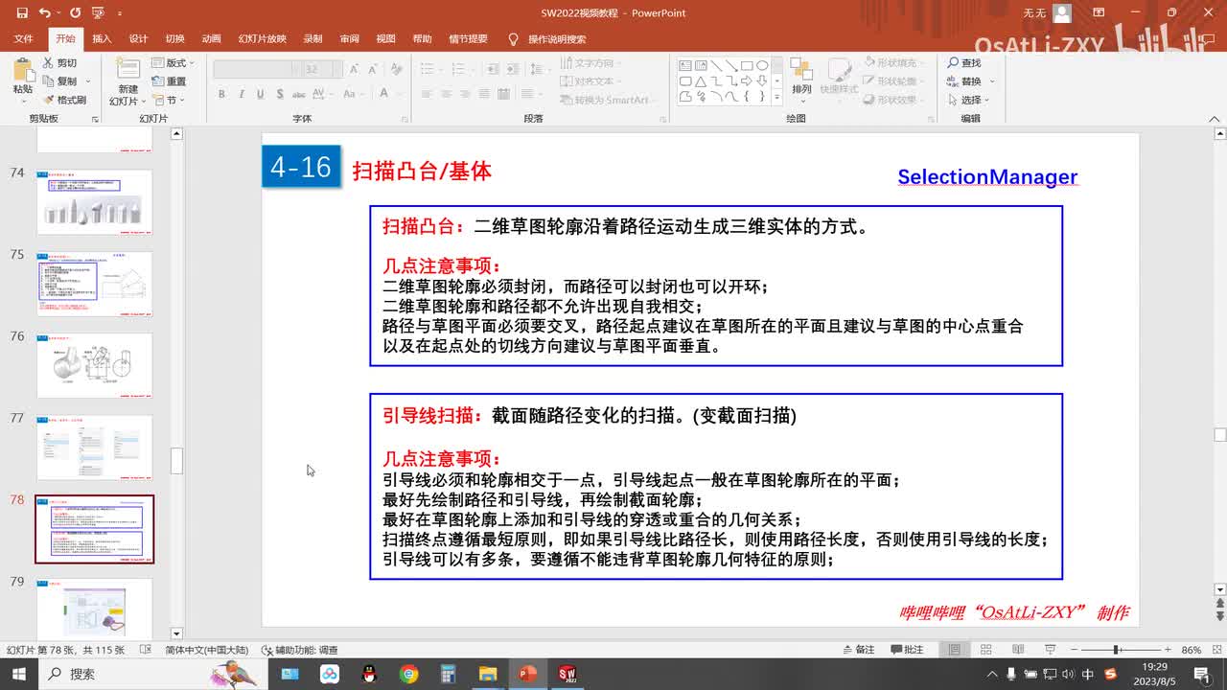Viewport: 1227px width, 690px height.
Task: Open the 文件 File menu
Action: coord(23,39)
